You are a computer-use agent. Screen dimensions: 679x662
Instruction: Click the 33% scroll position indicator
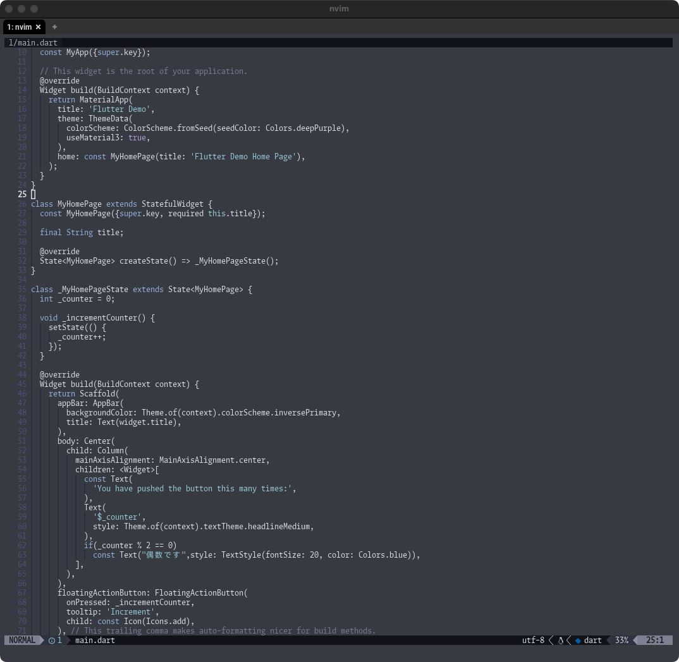(622, 641)
